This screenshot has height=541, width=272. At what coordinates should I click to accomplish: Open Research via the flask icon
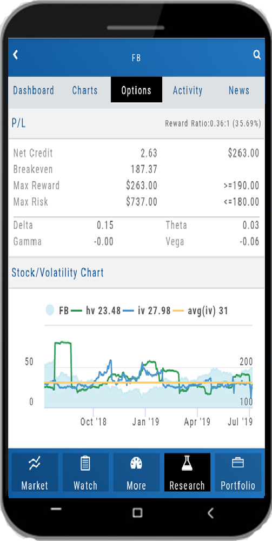187,463
